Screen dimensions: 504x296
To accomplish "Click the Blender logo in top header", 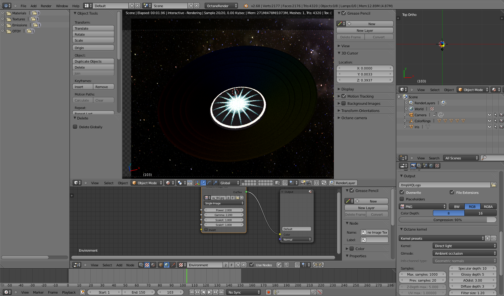I will pos(246,6).
